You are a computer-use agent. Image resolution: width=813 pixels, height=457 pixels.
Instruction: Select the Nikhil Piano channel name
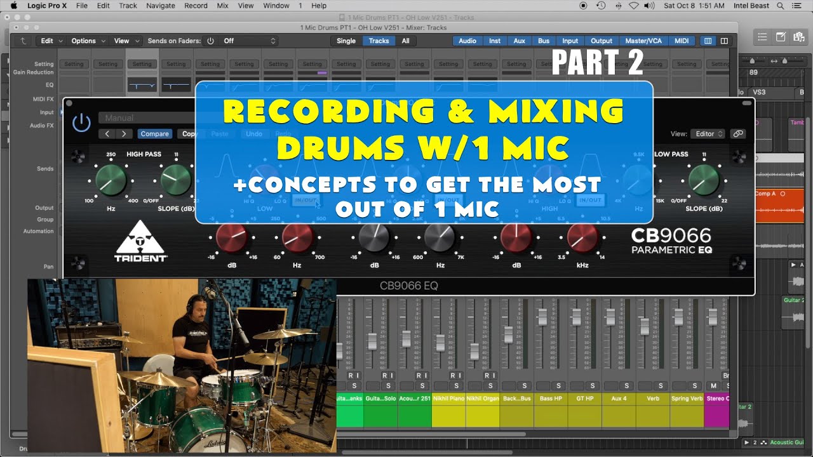coord(448,399)
